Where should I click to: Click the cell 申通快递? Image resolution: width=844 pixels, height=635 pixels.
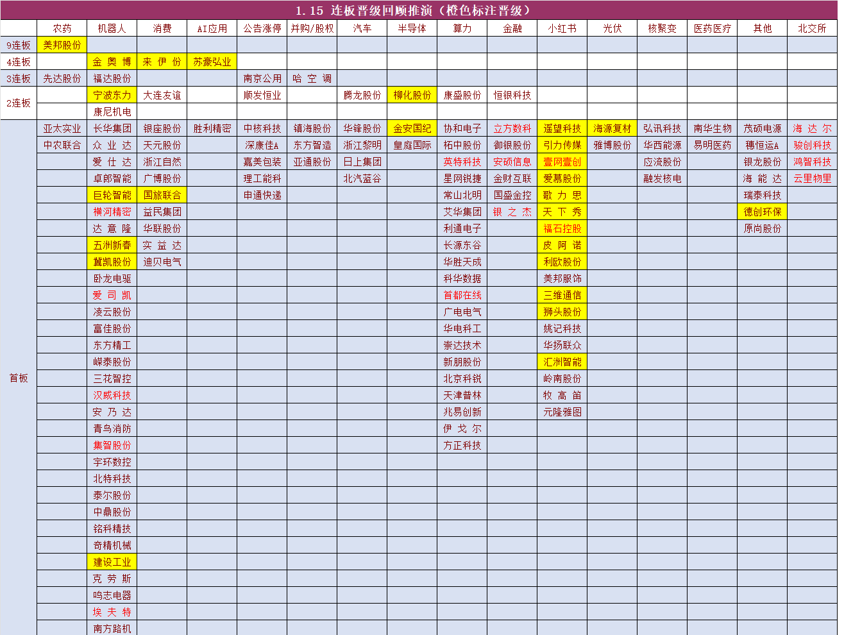(x=262, y=195)
